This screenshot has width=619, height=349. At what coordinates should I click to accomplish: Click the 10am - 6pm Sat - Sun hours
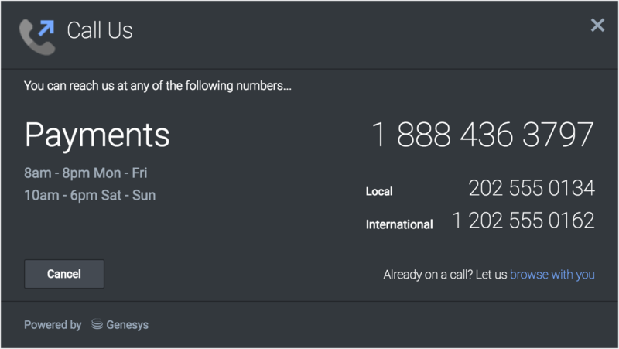point(90,195)
